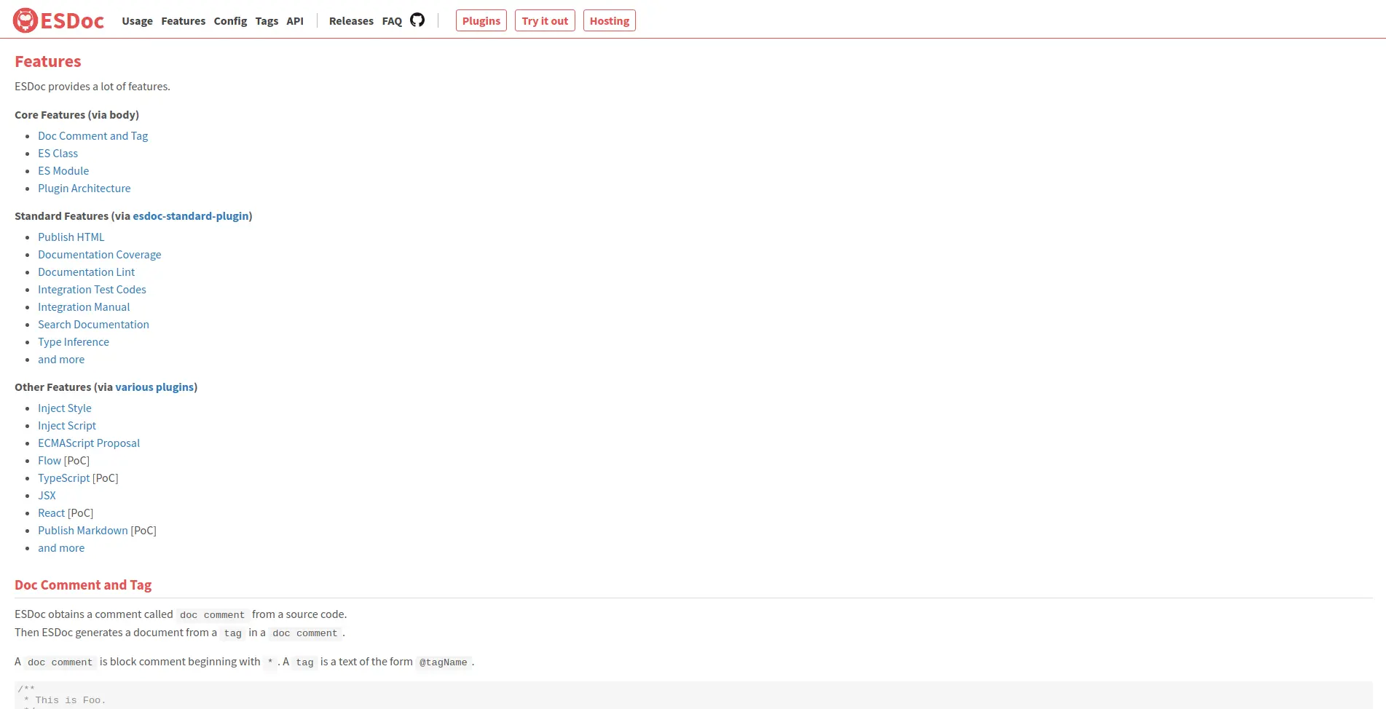Click the ESDoc logo icon
Screen dimensions: 1386x709
click(25, 20)
